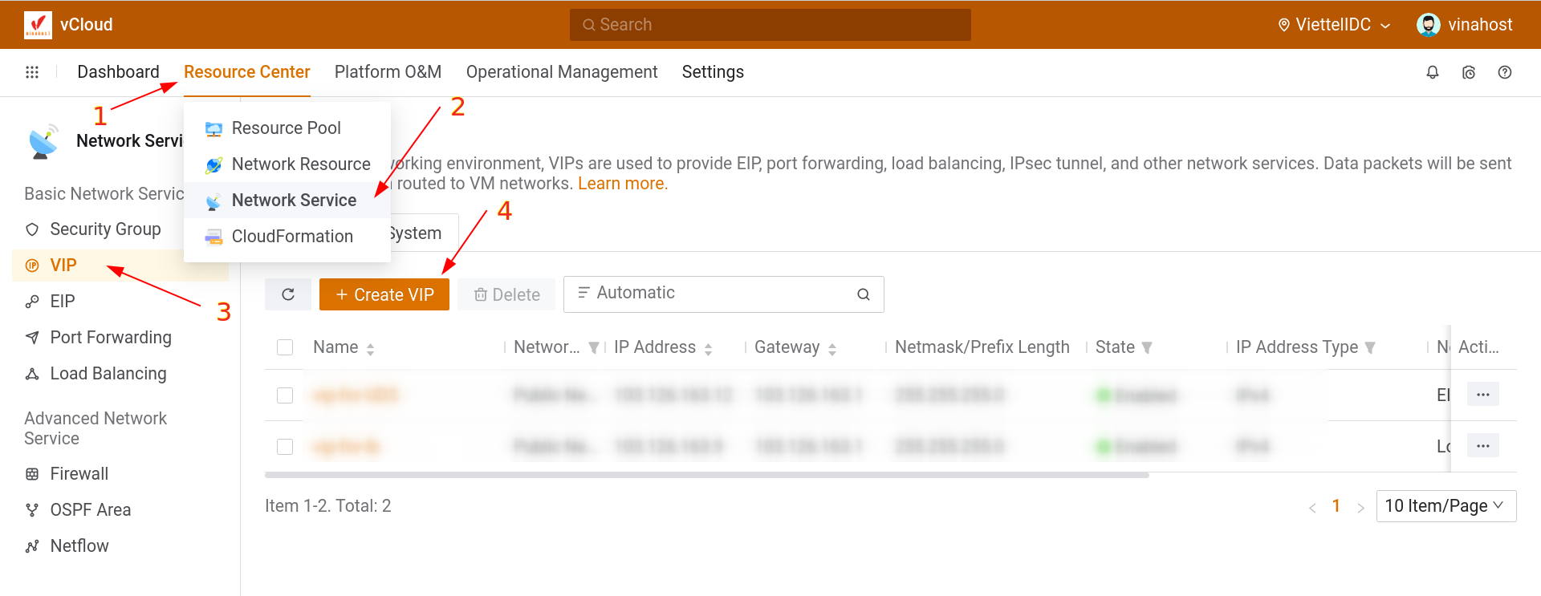1541x596 pixels.
Task: Select Network Resource from the menu
Action: click(x=300, y=164)
